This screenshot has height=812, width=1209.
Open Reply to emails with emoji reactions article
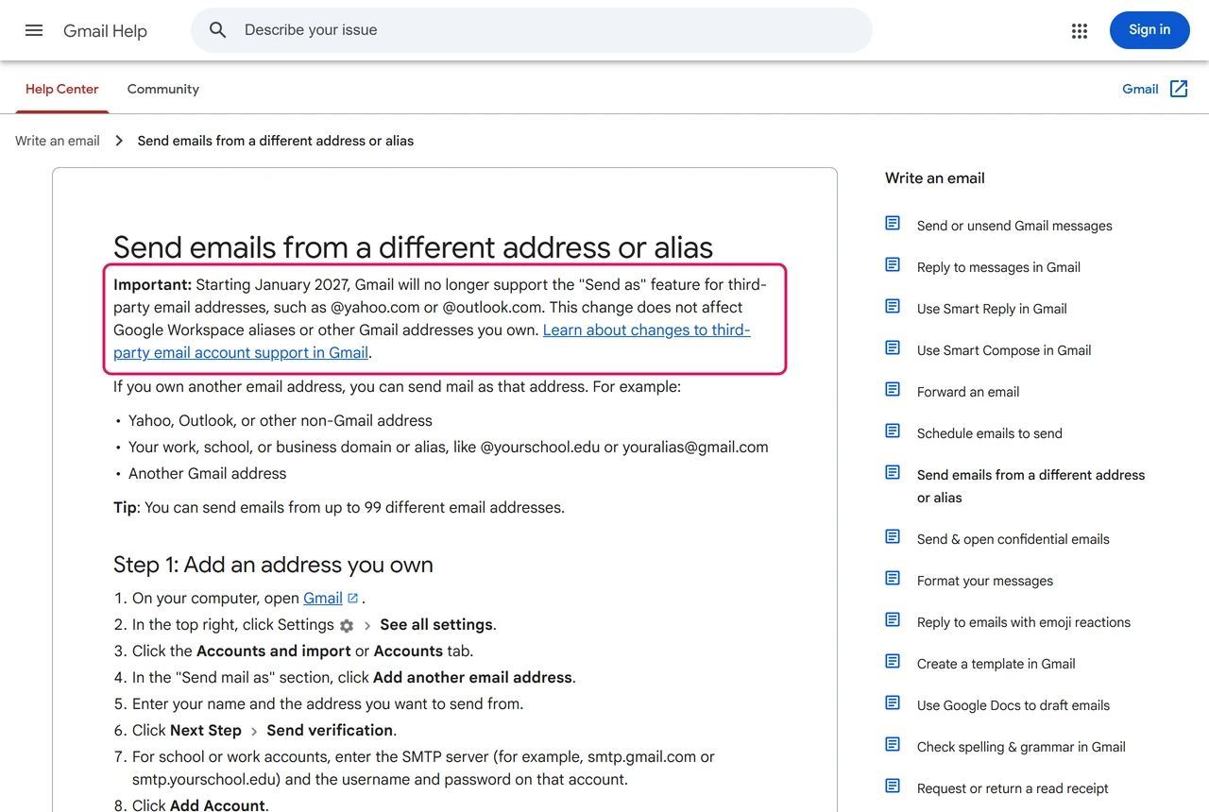[x=1024, y=622]
